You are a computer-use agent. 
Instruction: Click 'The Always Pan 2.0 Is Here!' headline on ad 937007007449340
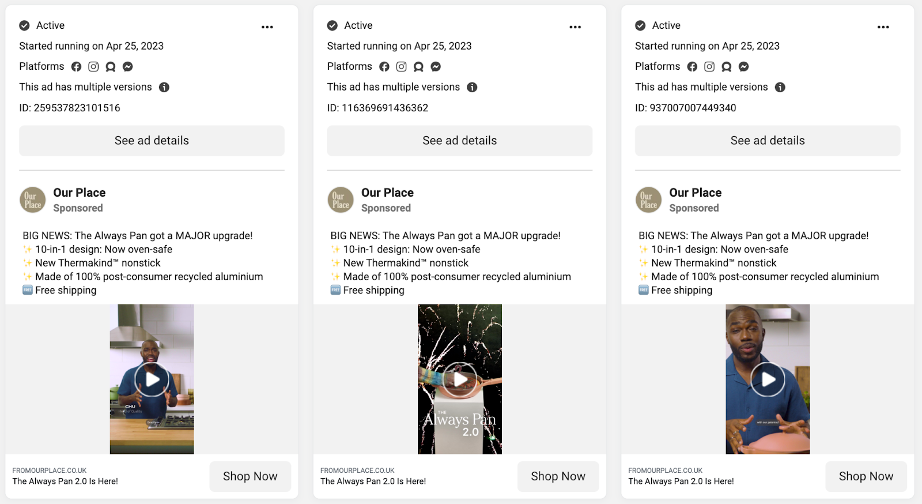pos(681,482)
